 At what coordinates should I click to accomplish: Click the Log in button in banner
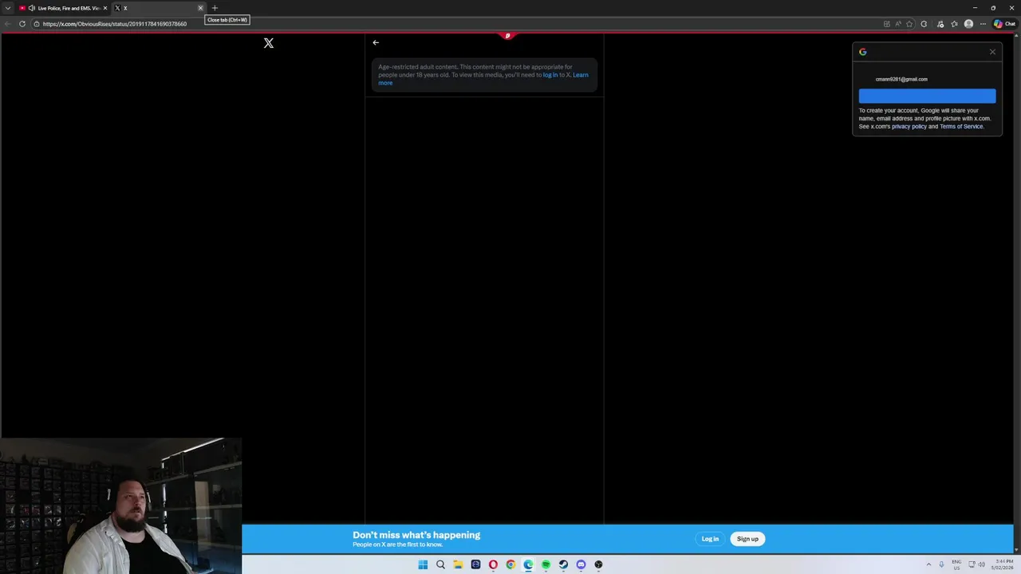coord(710,539)
